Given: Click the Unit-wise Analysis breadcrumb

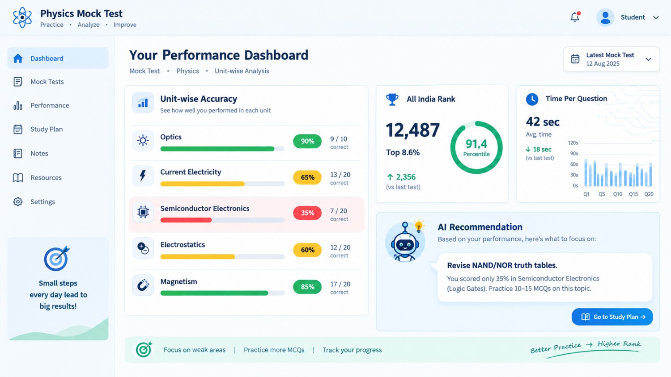Looking at the screenshot, I should pos(242,71).
